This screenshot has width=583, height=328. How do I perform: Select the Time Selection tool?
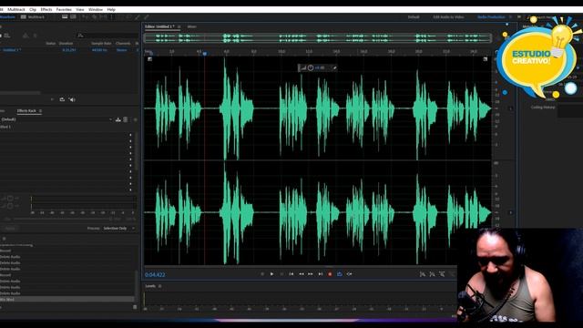pyautogui.click(x=111, y=16)
